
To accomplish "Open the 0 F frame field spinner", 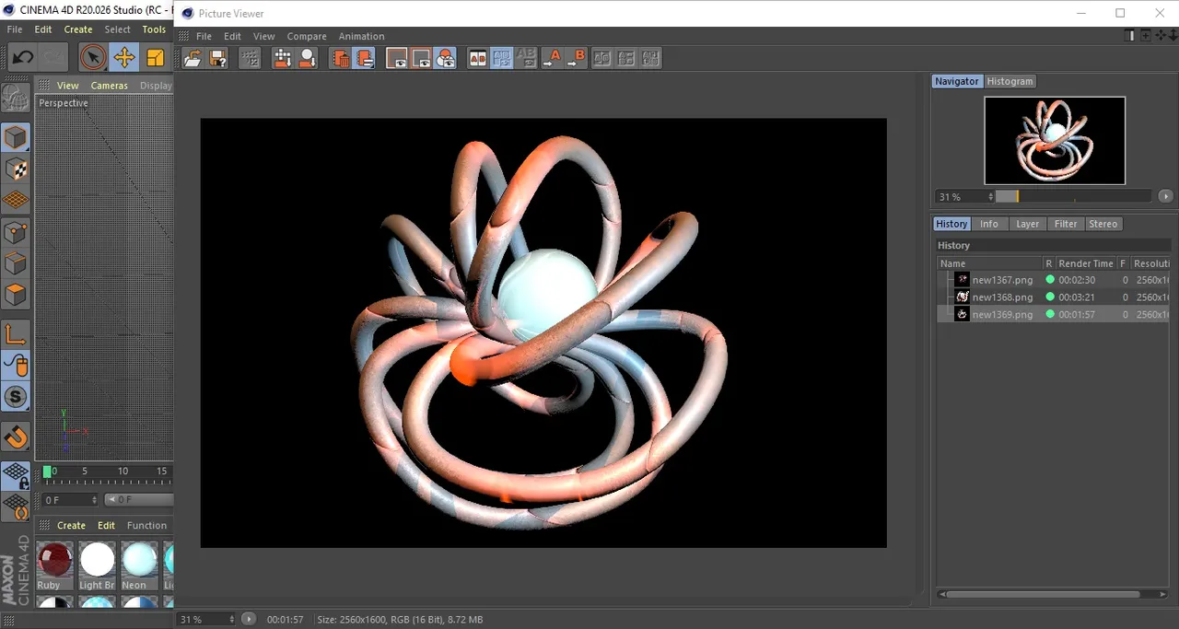I will [x=94, y=500].
